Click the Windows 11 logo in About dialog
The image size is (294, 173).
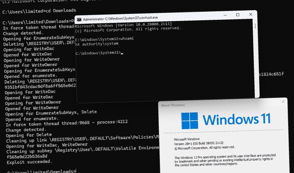coord(190,121)
